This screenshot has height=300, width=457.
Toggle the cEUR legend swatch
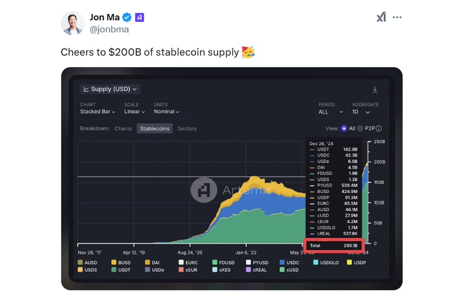181,270
